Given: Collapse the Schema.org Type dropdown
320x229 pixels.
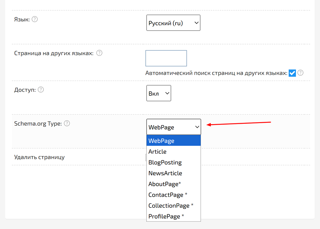Looking at the screenshot, I should click(173, 127).
